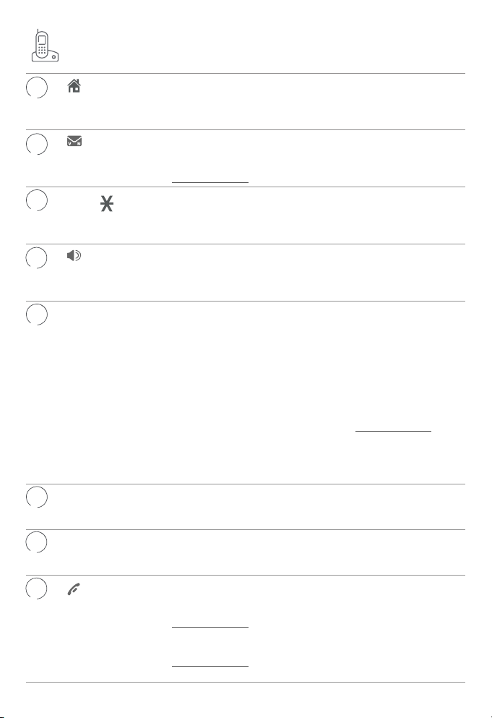Open the underlined link in the voicemail row
The width and height of the screenshot is (492, 718).
coord(210,181)
